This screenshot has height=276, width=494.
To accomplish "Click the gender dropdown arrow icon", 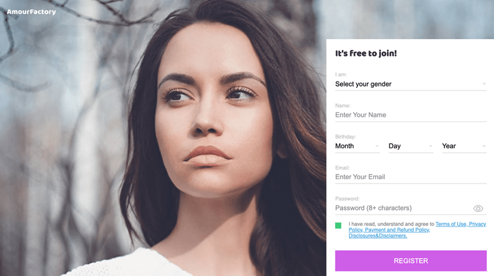I will [x=484, y=84].
